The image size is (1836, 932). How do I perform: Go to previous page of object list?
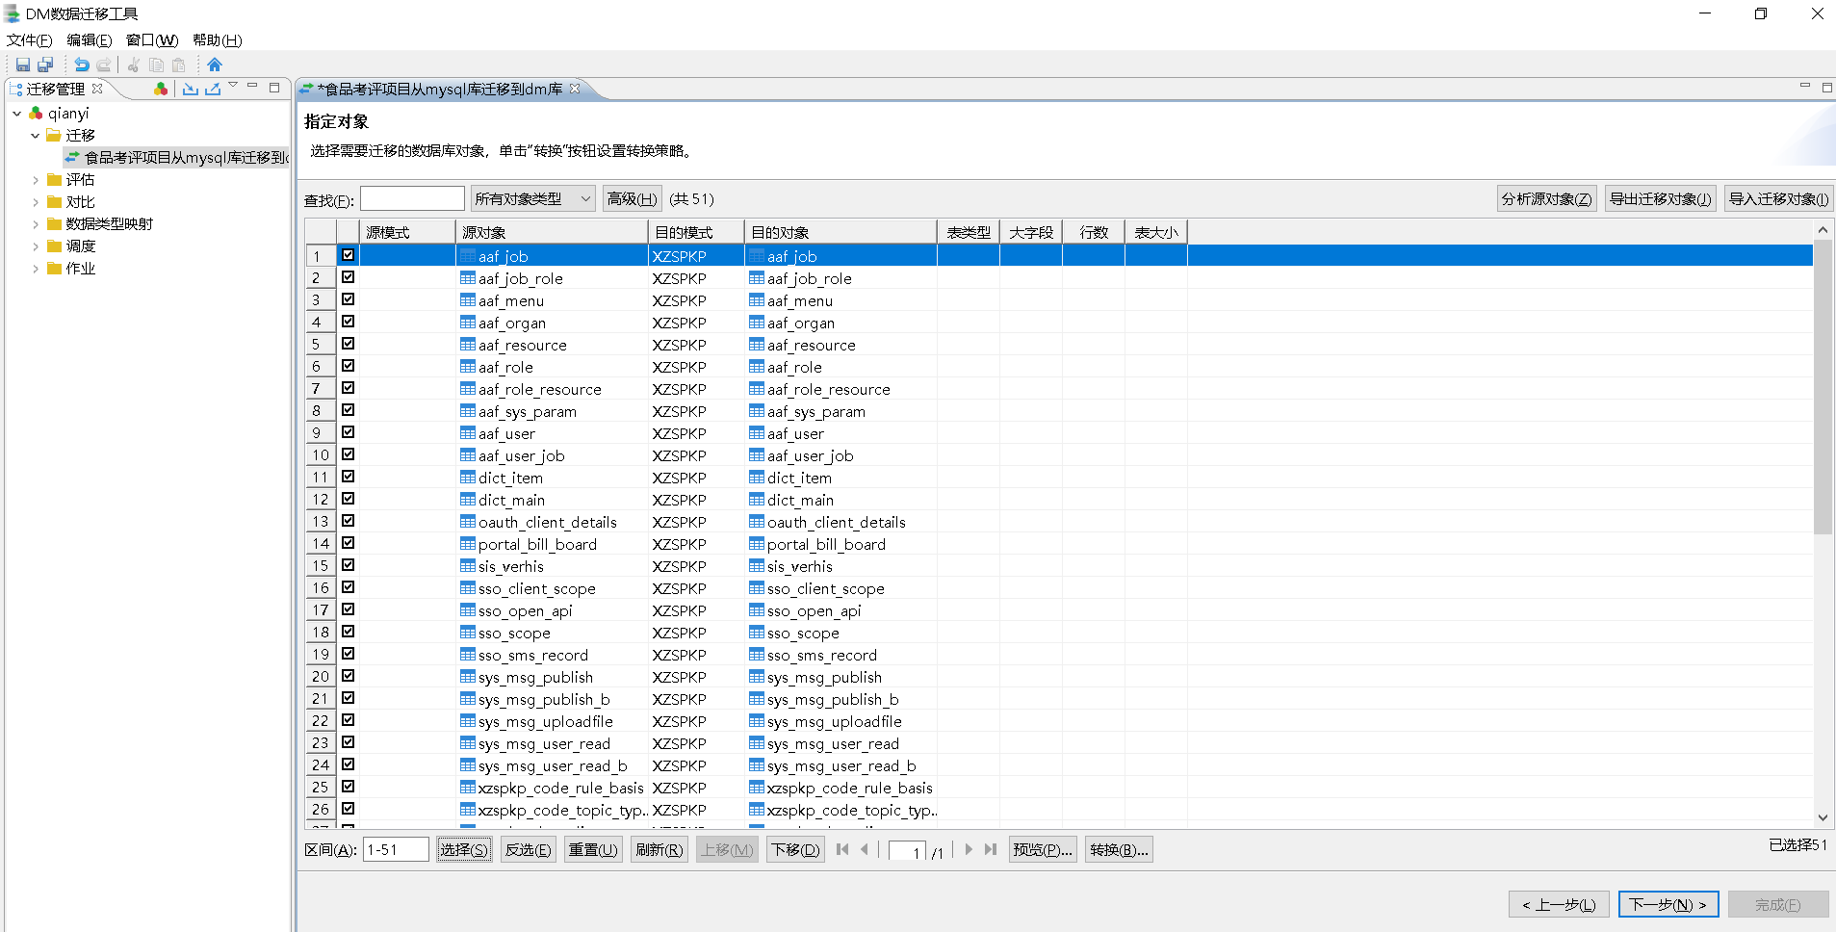pyautogui.click(x=865, y=849)
